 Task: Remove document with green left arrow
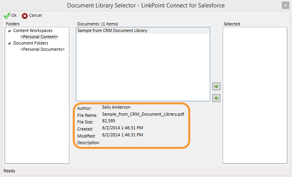216,98
